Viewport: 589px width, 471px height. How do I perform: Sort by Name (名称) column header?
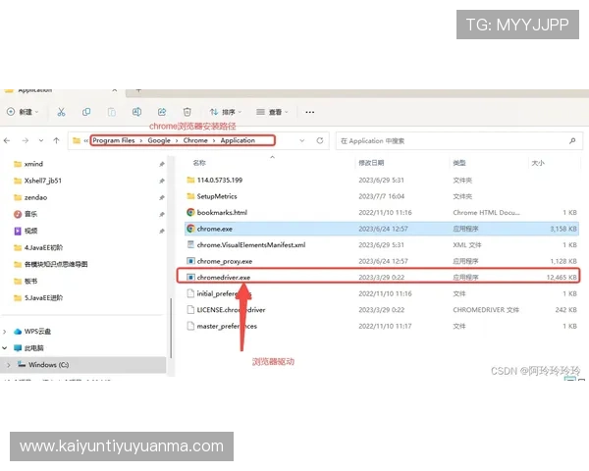199,163
